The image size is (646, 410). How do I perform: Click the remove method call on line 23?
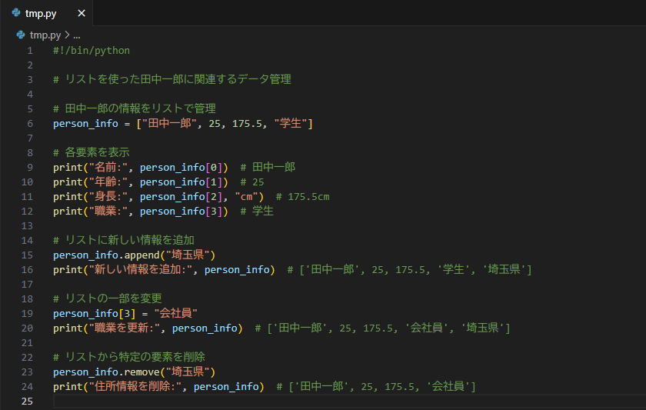tap(142, 372)
